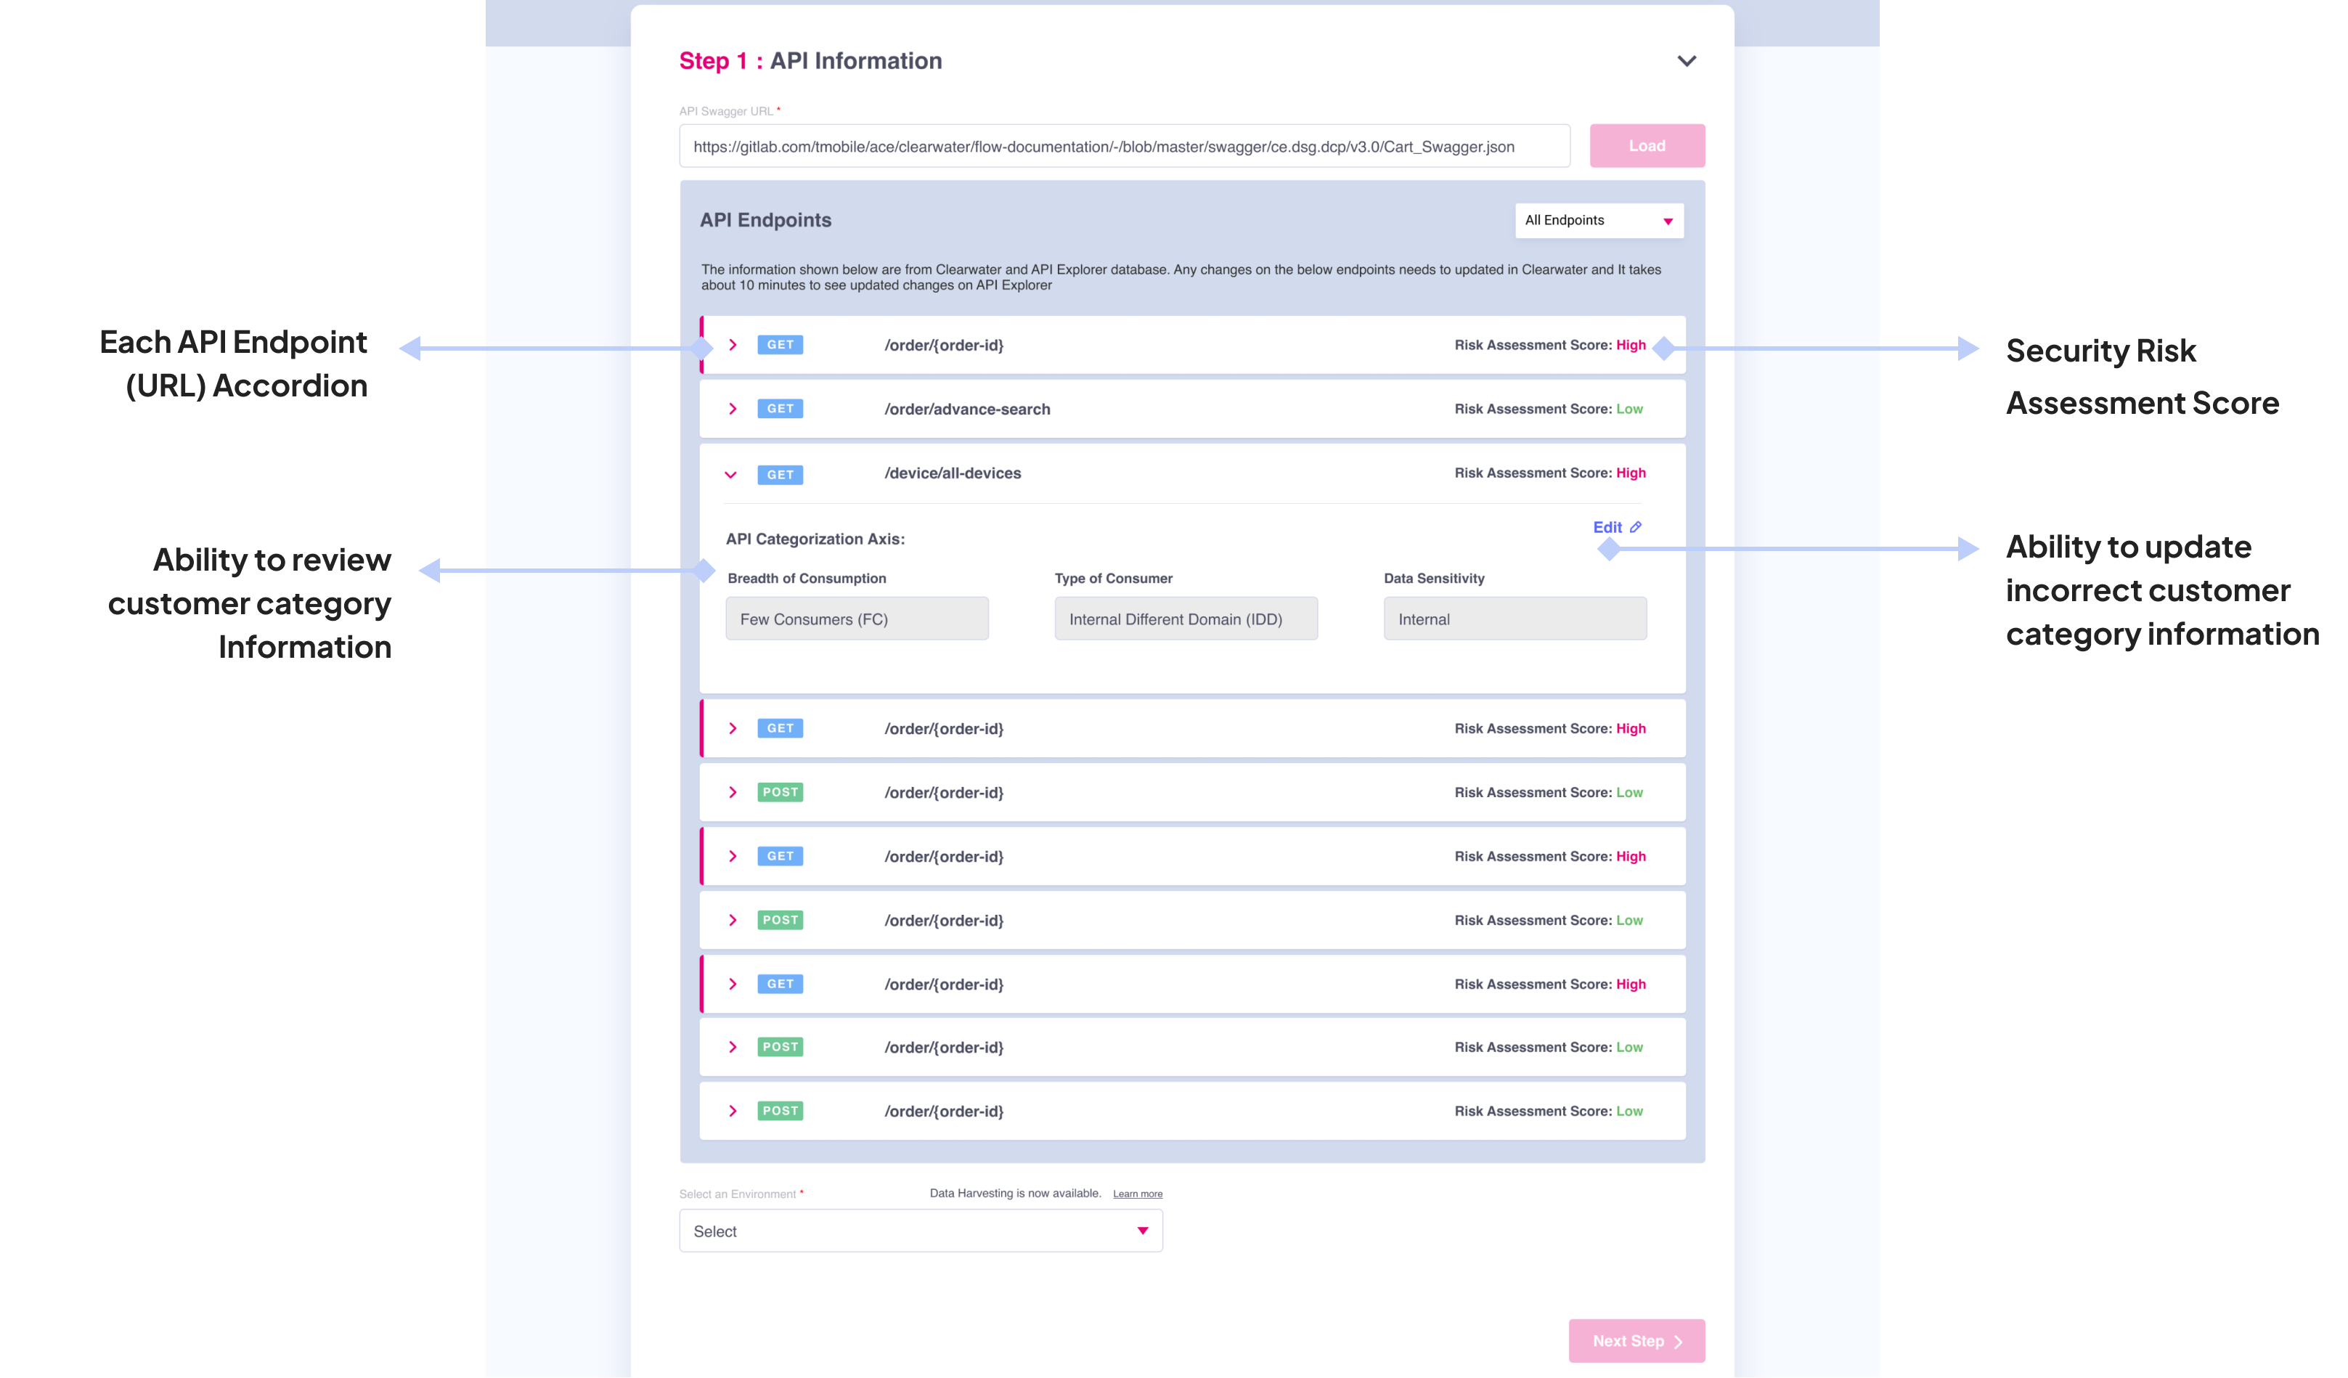Click the Edit pencil icon
This screenshot has height=1378, width=2348.
click(x=1635, y=527)
